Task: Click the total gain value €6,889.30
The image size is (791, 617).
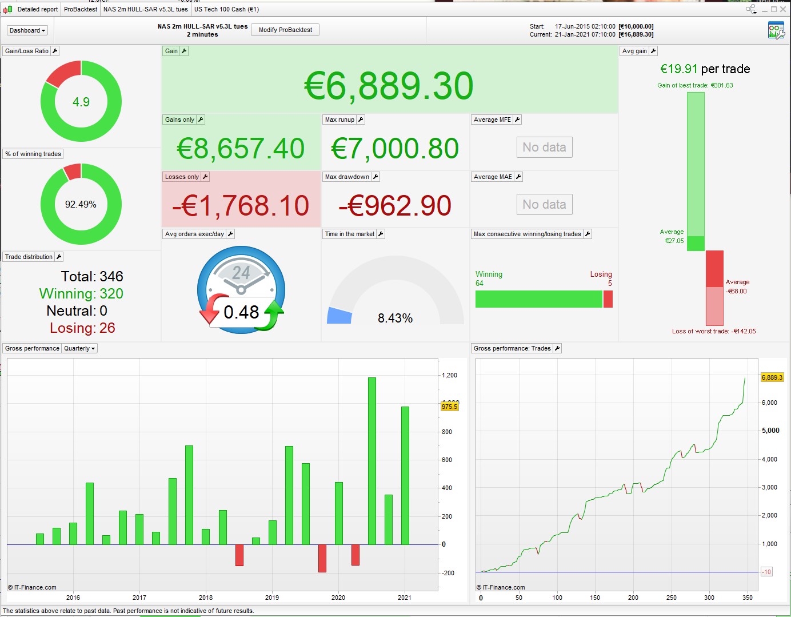Action: click(389, 86)
